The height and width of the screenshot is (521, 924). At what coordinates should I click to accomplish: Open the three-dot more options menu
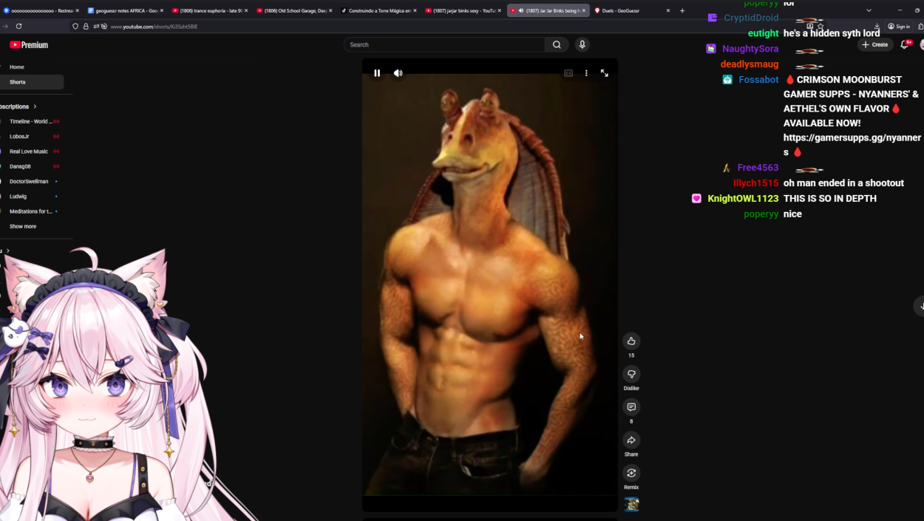pyautogui.click(x=586, y=73)
